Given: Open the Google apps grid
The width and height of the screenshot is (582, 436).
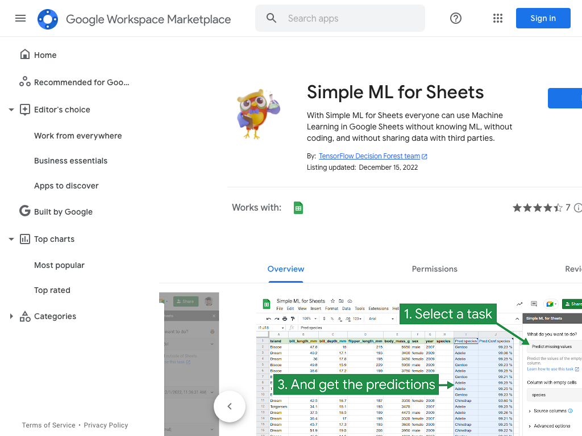Looking at the screenshot, I should (498, 18).
